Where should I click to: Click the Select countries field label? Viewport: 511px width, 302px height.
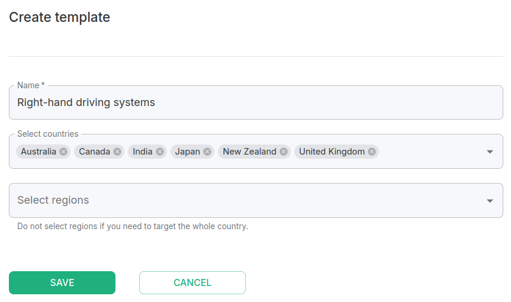(47, 134)
